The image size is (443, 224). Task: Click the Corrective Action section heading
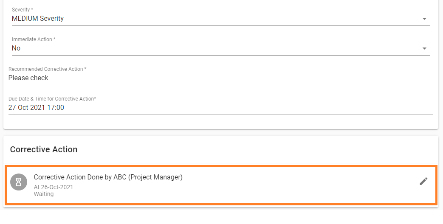(x=44, y=149)
